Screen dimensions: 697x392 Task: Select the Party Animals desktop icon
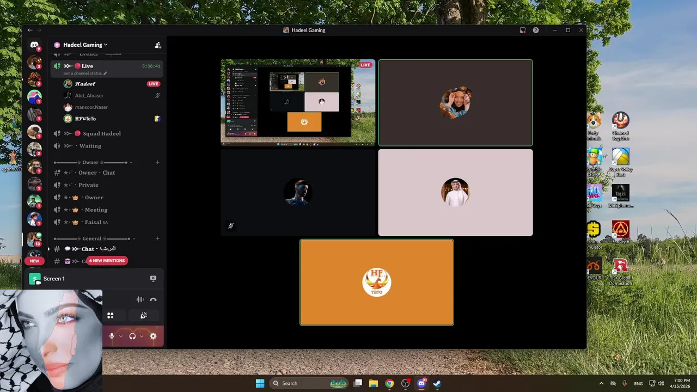pyautogui.click(x=594, y=126)
